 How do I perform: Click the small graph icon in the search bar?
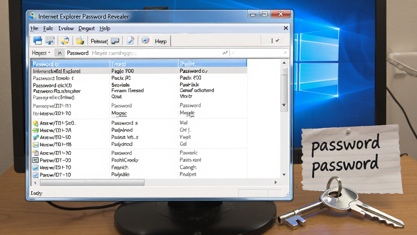click(225, 53)
